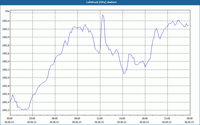
Task: Select the 1003,2 y-axis value
Action: [x=6, y=29]
